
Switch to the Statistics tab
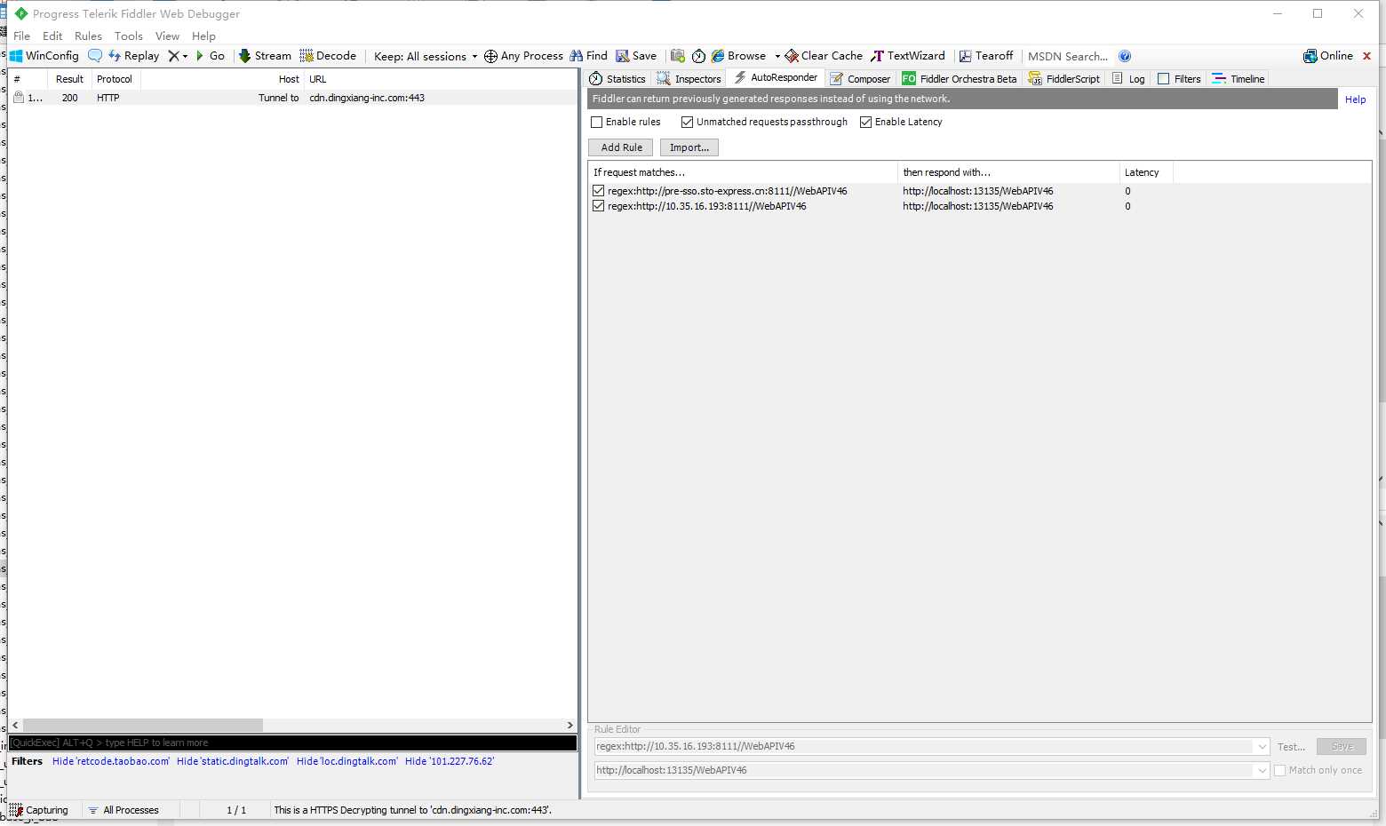617,79
